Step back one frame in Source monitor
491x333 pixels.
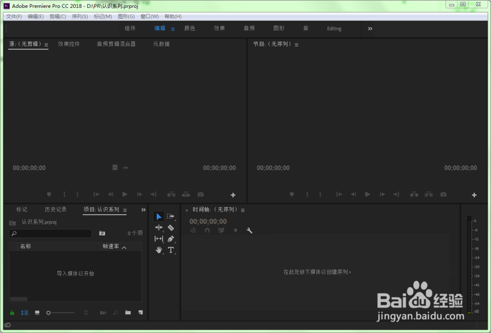pos(110,194)
